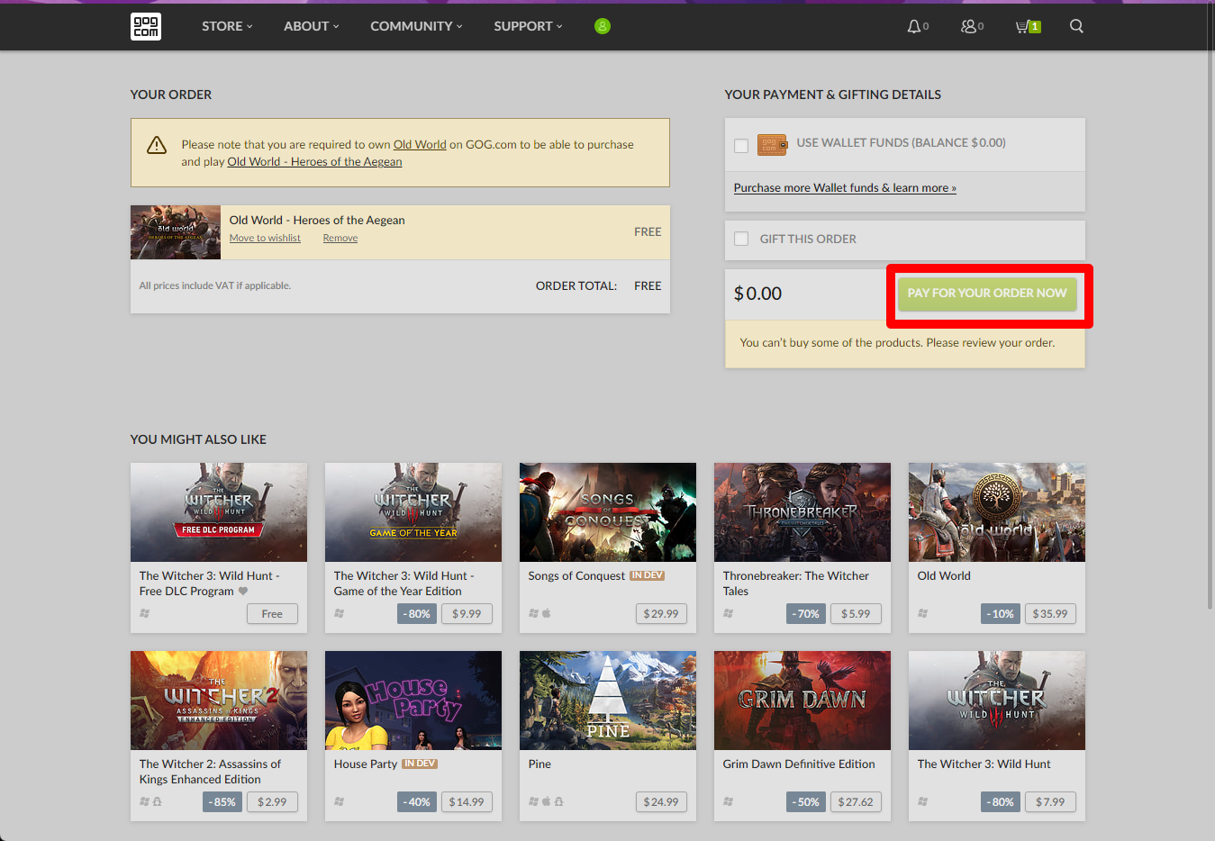Click the $24.99 price on Pine
Image resolution: width=1215 pixels, height=841 pixels.
pyautogui.click(x=661, y=802)
